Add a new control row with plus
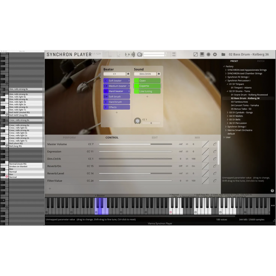This screenshot has width=276, height=276. 50,188
